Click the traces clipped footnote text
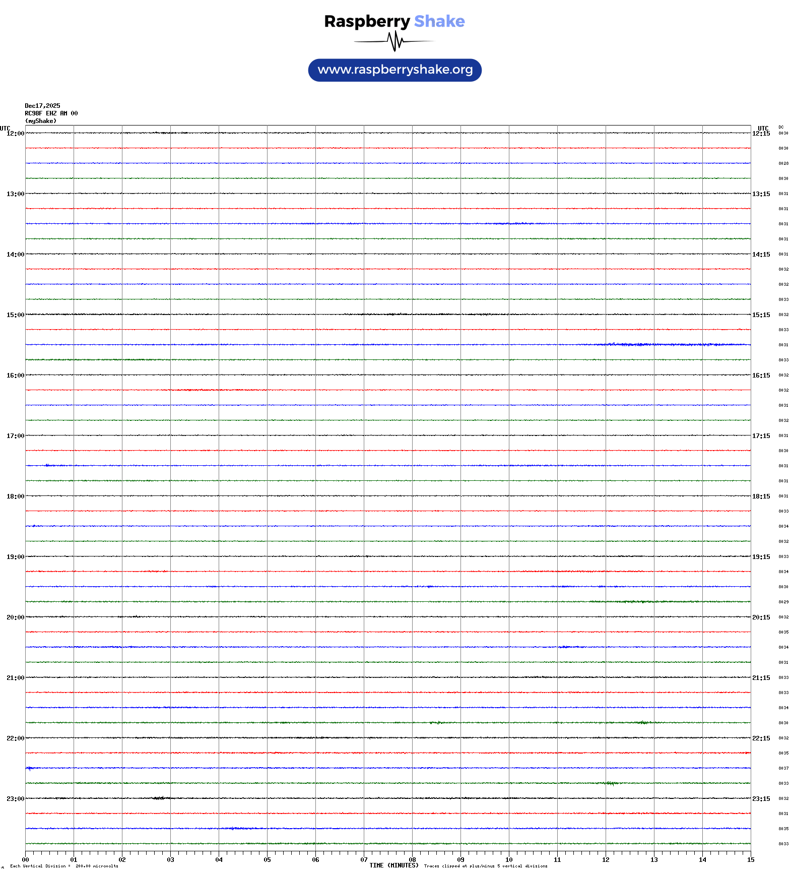The height and width of the screenshot is (873, 791). 486,866
